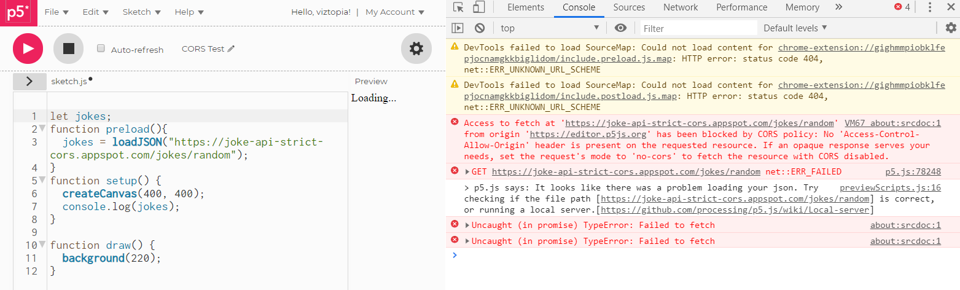Viewport: 960px width, 290px height.
Task: Stop the running sketch
Action: coord(68,49)
